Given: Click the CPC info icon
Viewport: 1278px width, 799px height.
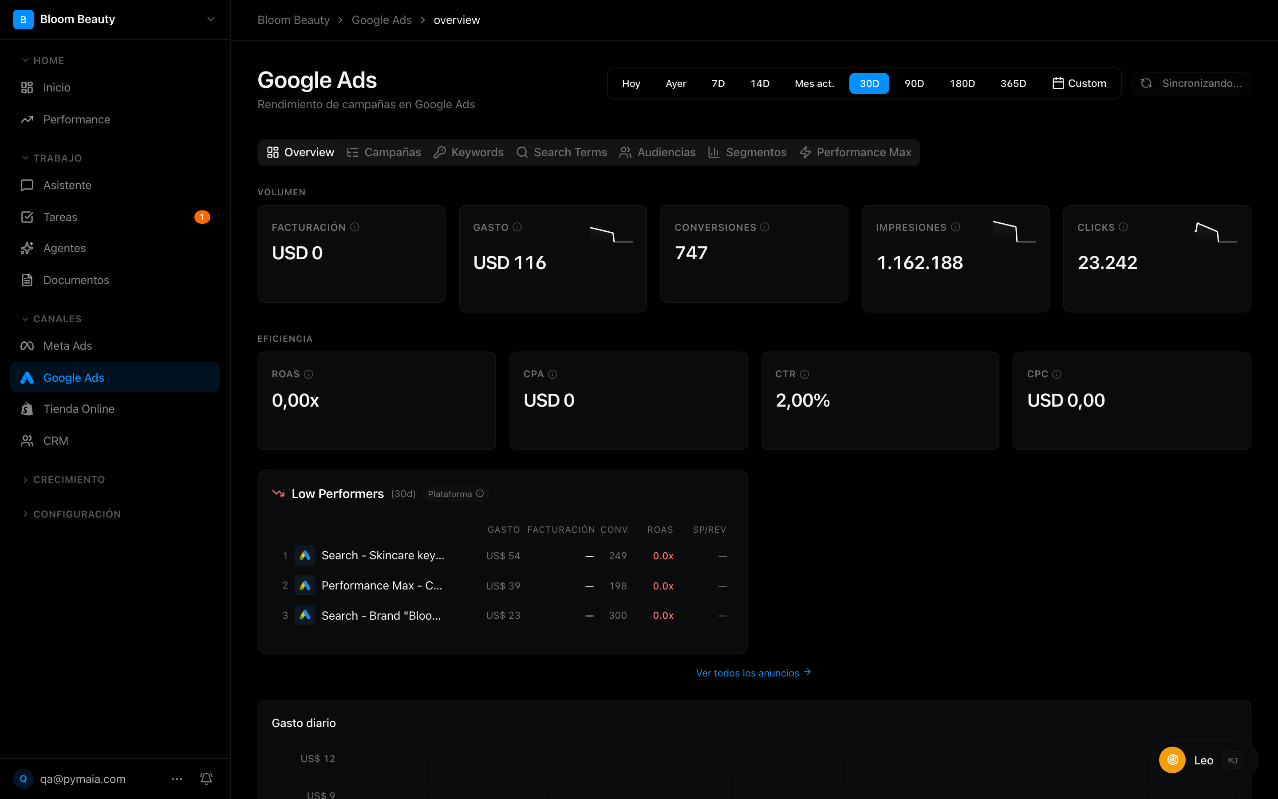Looking at the screenshot, I should 1057,374.
